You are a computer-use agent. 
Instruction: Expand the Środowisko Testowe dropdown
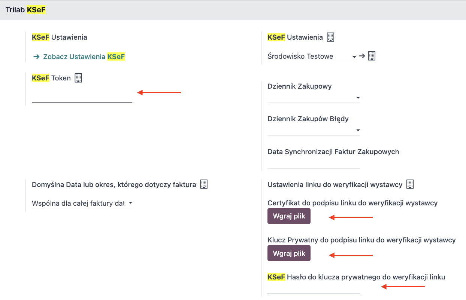pyautogui.click(x=312, y=56)
